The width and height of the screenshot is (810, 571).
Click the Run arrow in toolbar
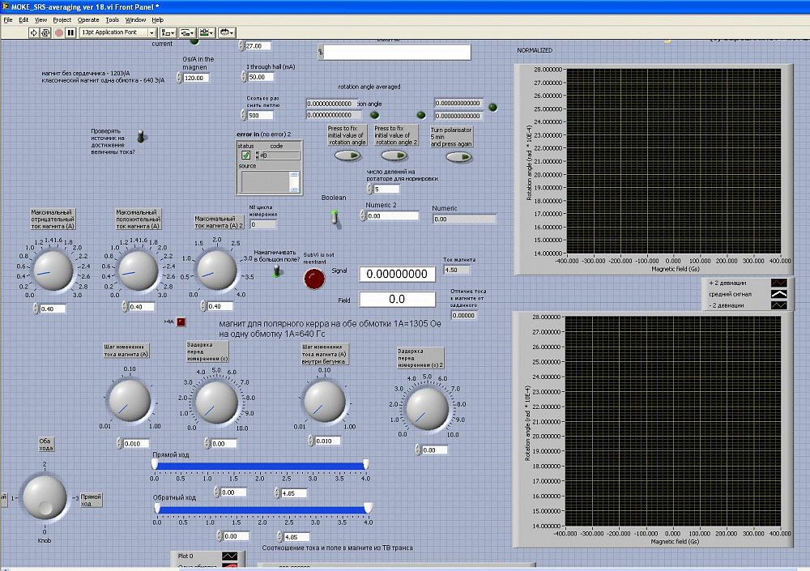34,32
